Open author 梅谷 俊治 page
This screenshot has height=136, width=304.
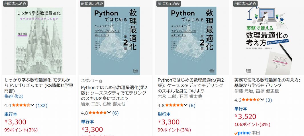pyautogui.click(x=14, y=96)
